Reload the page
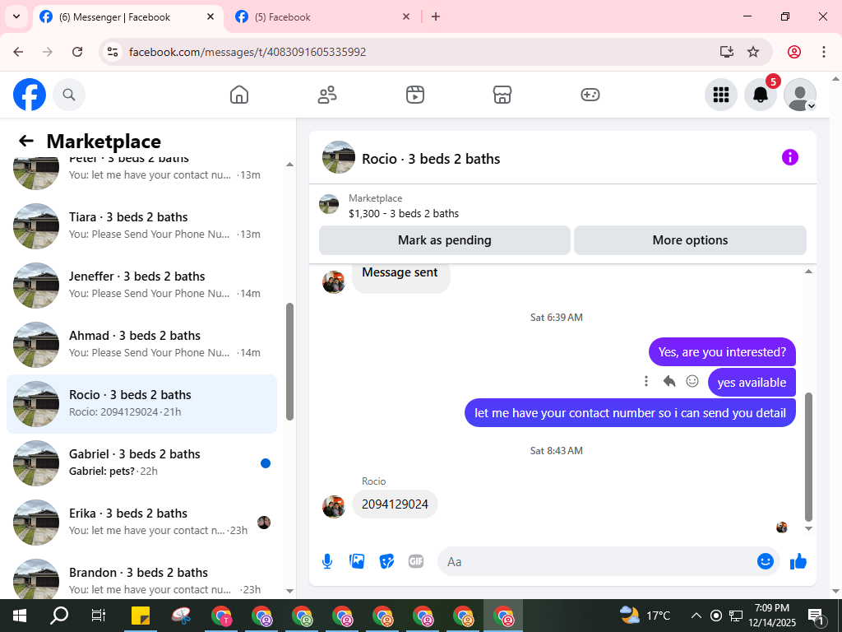 pos(77,52)
